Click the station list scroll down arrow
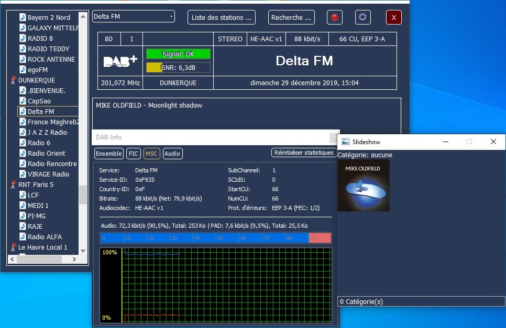This screenshot has width=506, height=328. (x=83, y=250)
